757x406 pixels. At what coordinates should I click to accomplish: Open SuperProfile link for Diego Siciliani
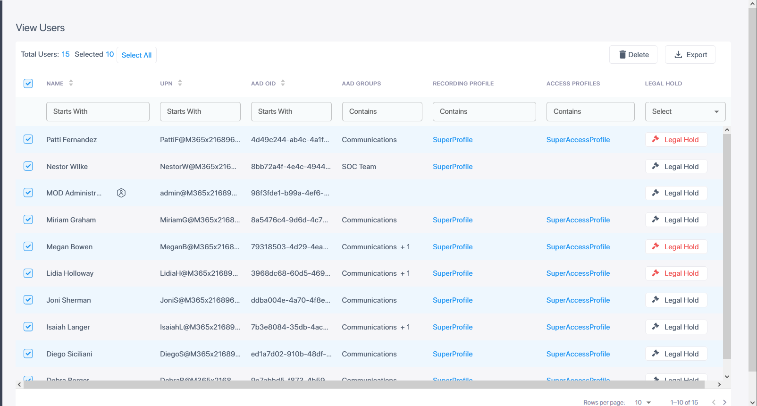pyautogui.click(x=453, y=354)
